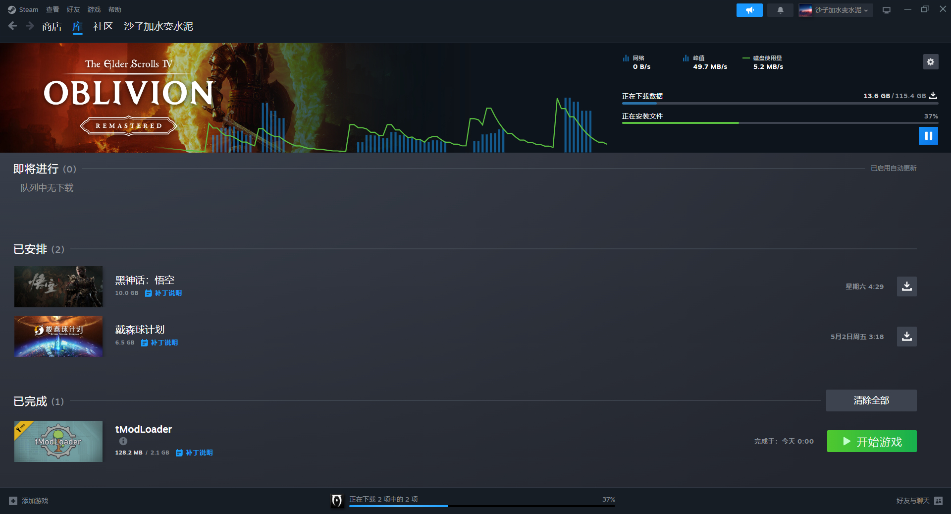Click the bottom download status progress bar

(x=482, y=506)
